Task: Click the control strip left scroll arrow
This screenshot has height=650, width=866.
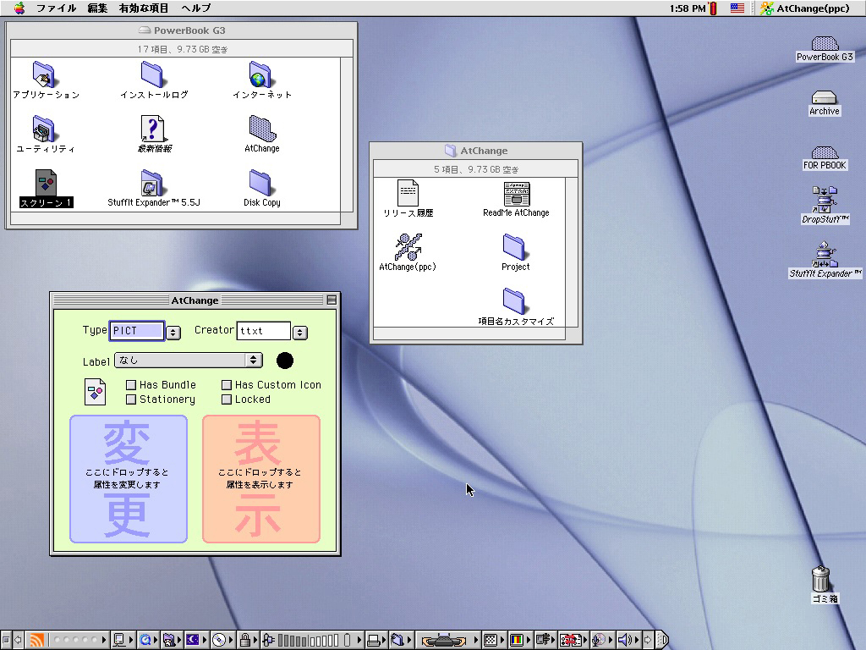Action: [x=19, y=640]
